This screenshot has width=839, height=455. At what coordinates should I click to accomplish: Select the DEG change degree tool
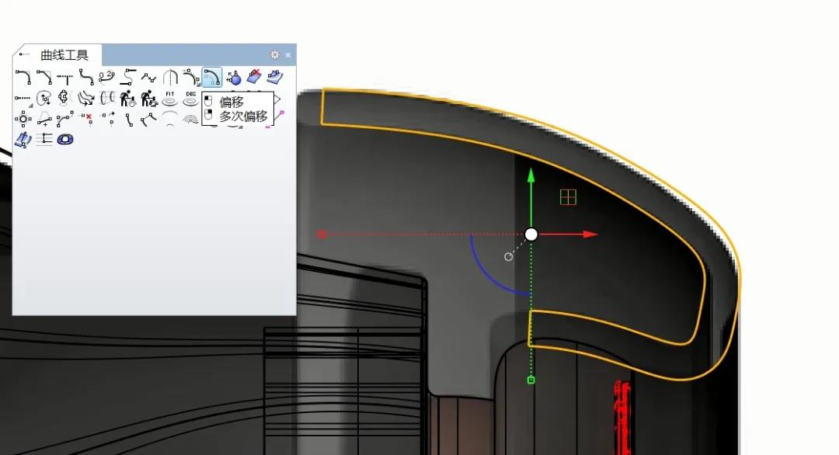[x=190, y=99]
